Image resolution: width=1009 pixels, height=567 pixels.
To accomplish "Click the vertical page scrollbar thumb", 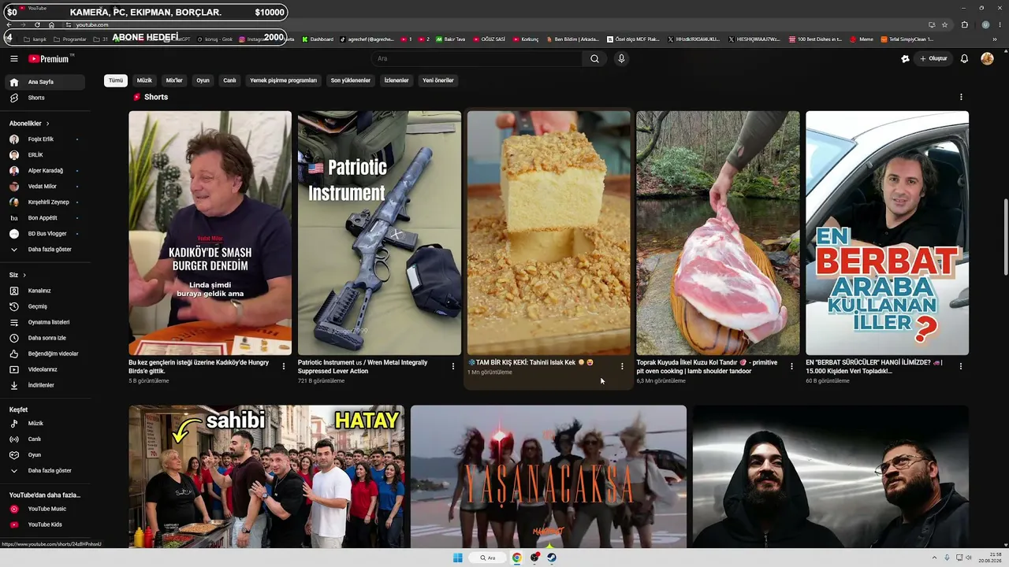I will (1005, 238).
